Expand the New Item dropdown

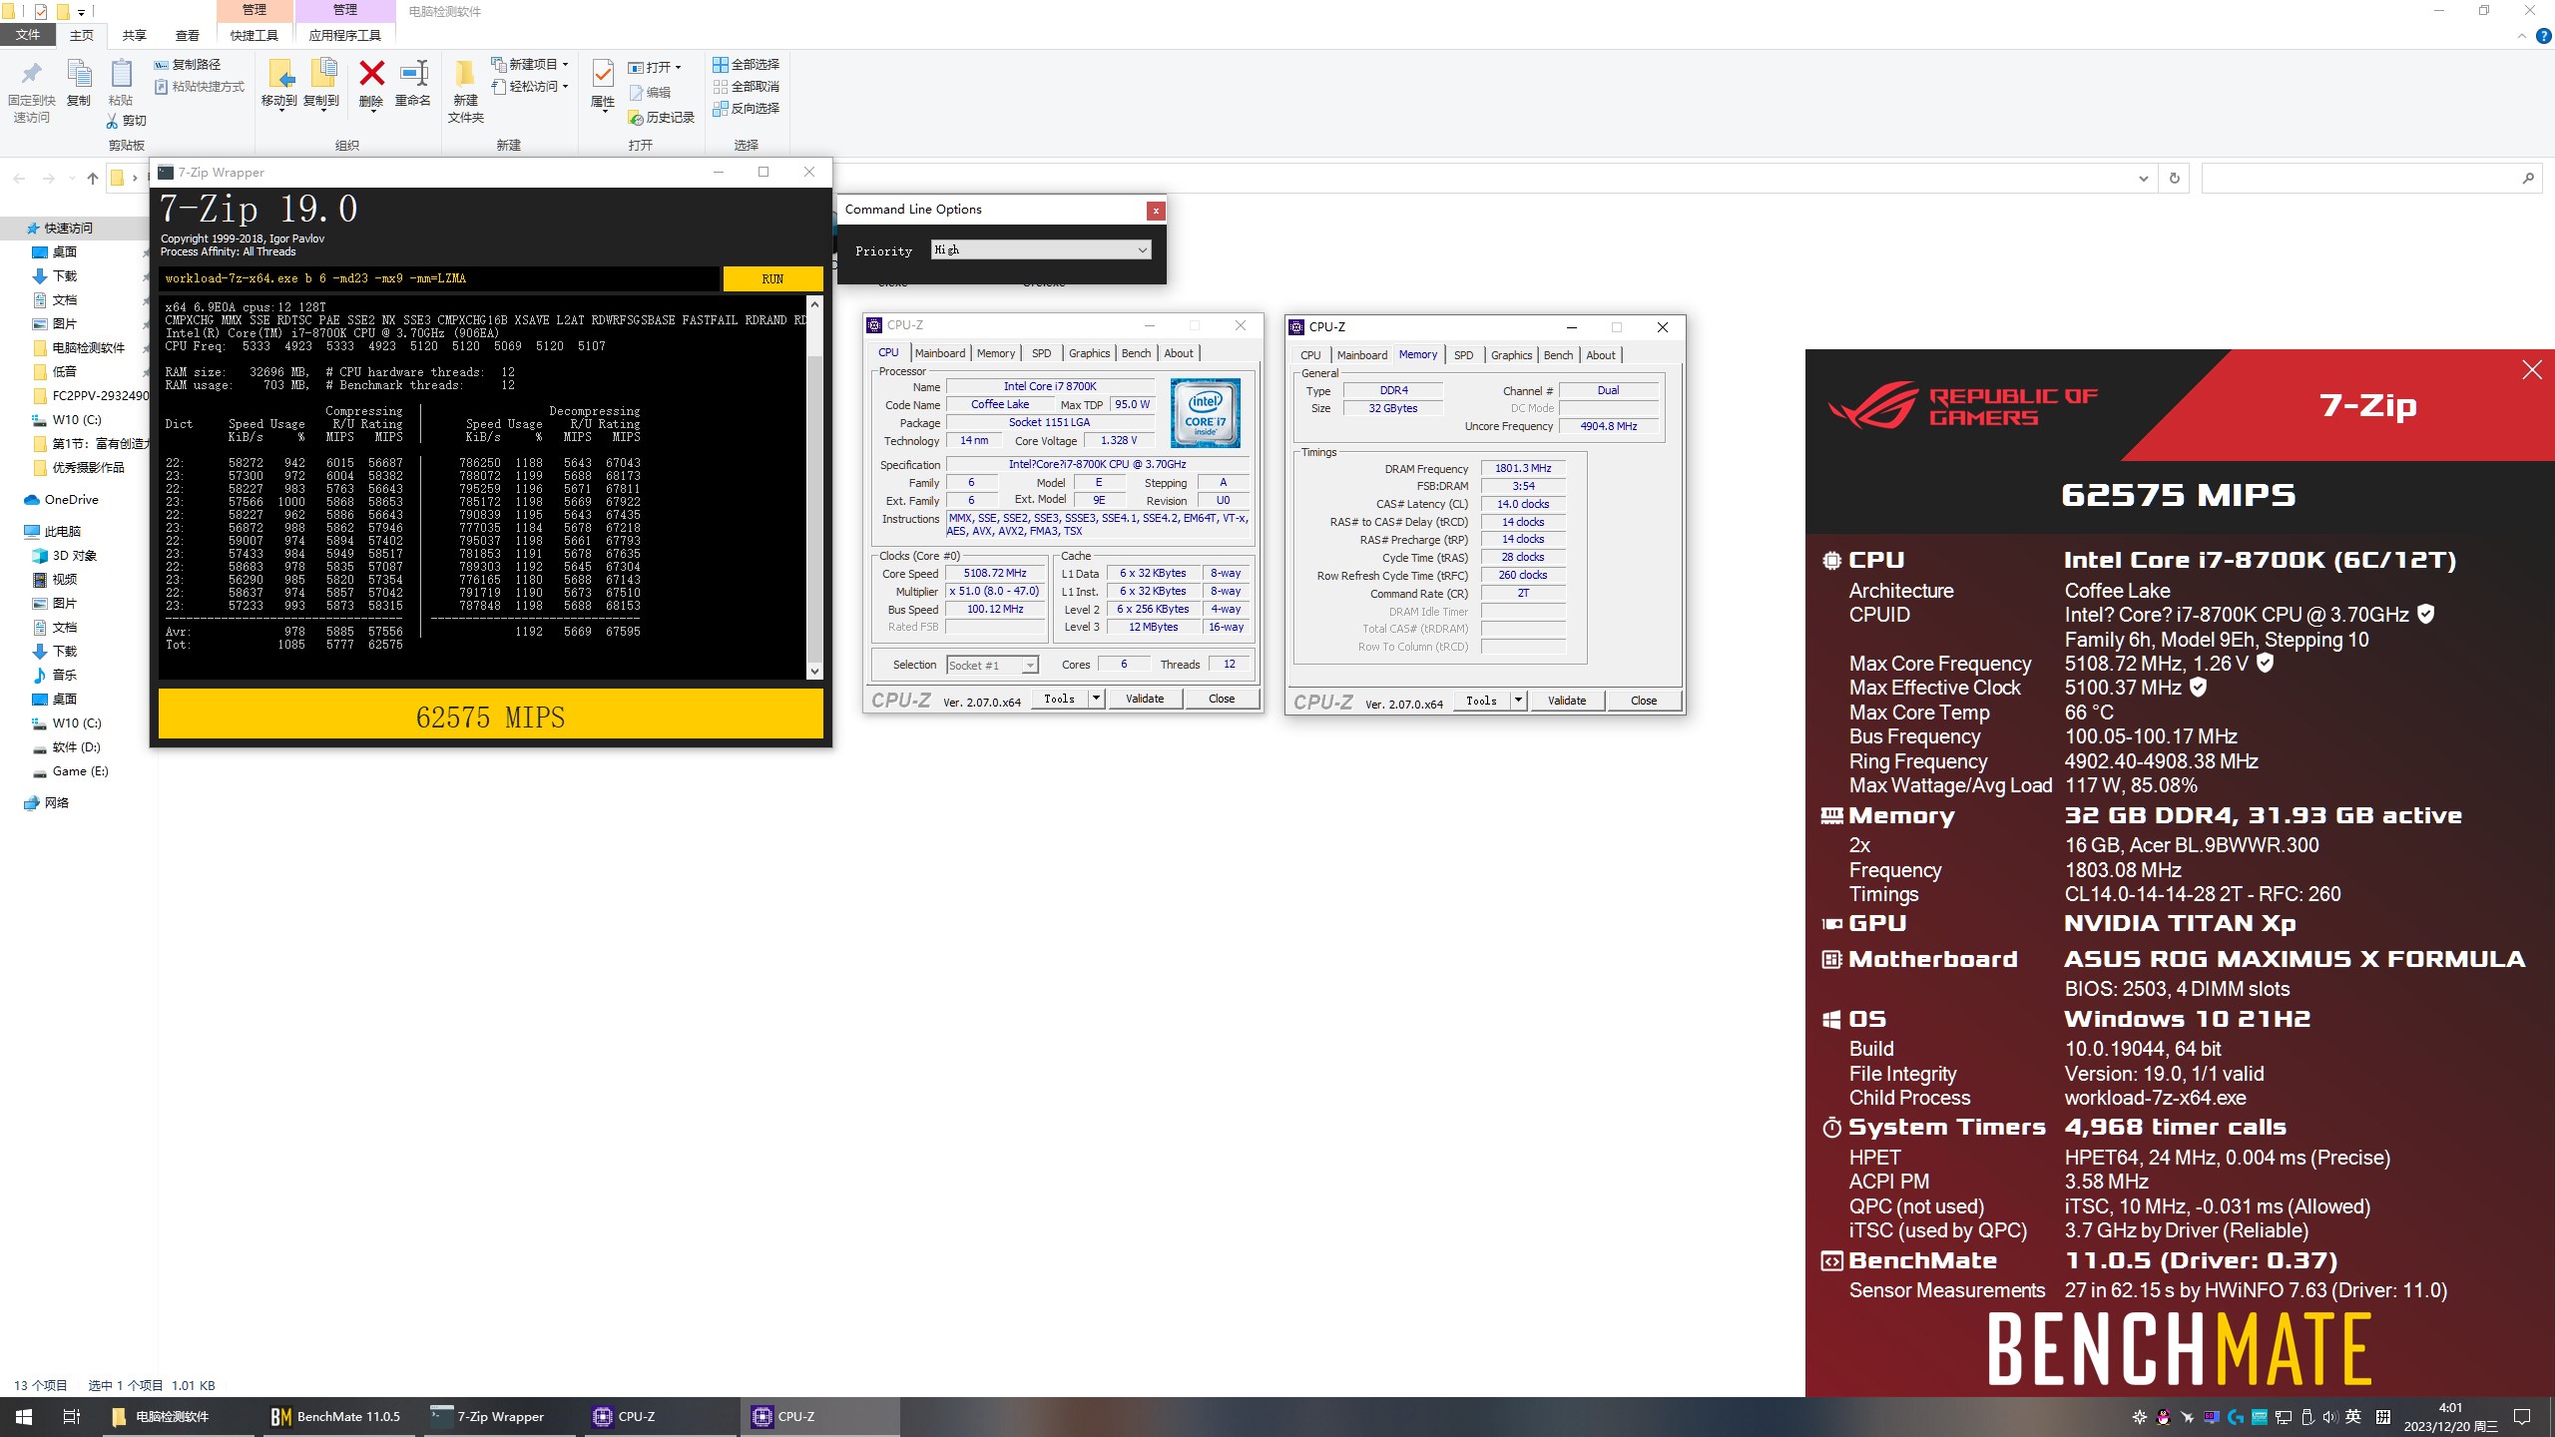click(x=565, y=65)
